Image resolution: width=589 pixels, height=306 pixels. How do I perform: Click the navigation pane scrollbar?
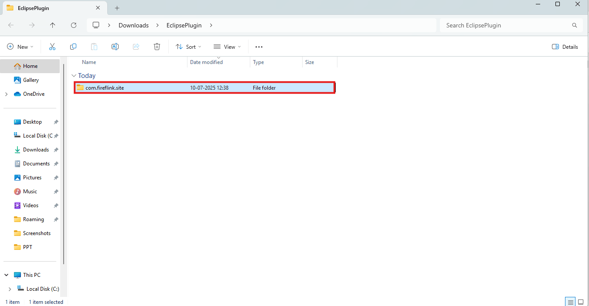[64, 164]
